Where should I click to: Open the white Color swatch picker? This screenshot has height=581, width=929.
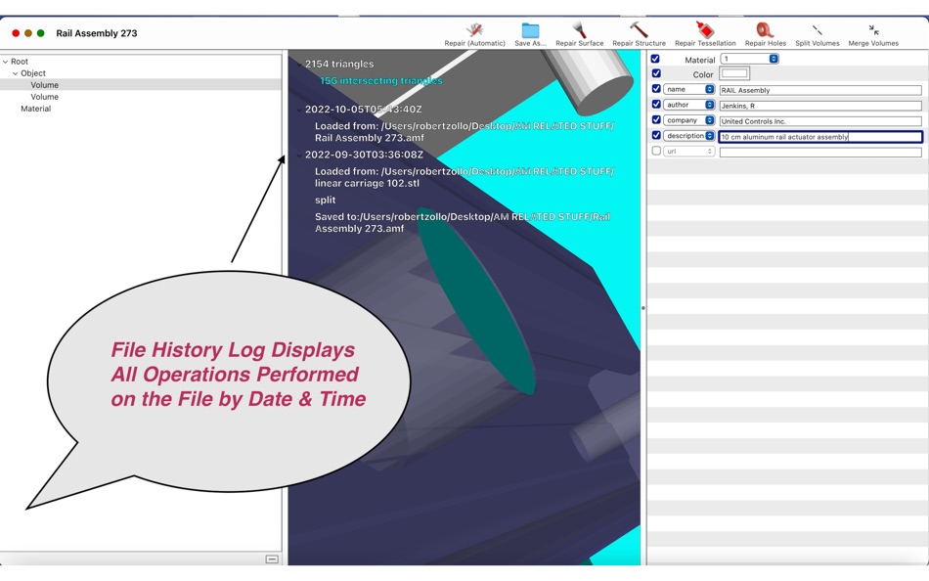pyautogui.click(x=734, y=73)
